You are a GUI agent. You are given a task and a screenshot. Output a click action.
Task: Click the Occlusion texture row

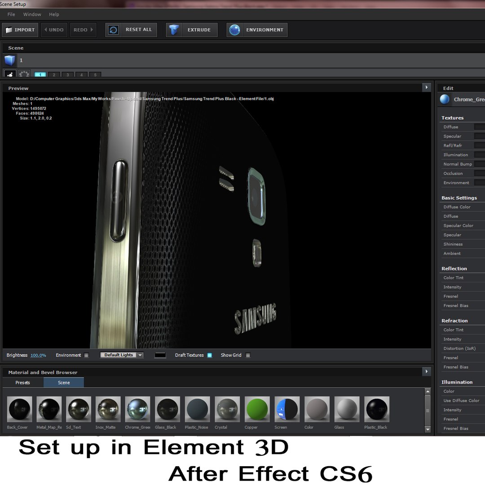[462, 173]
